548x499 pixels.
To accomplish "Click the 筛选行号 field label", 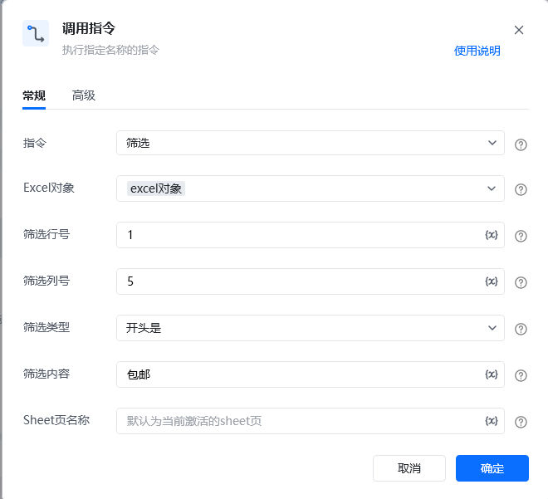I will (x=46, y=234).
